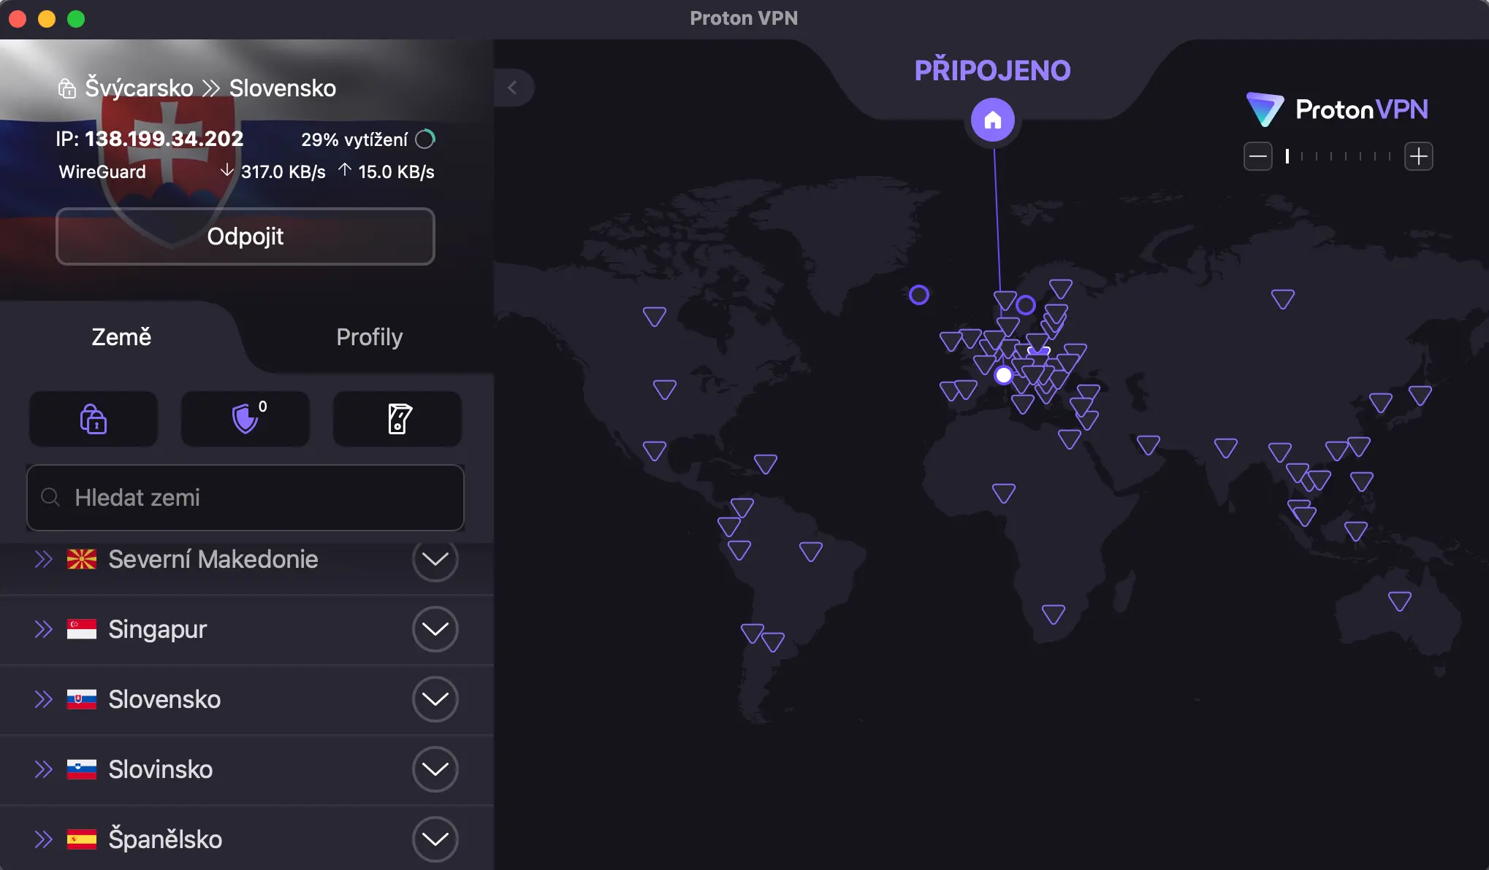Expand Singapur server list
This screenshot has height=870, width=1489.
tap(435, 628)
